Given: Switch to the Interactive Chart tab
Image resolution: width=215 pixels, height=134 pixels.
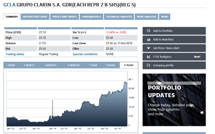Looking at the screenshot, I should coord(35,17).
